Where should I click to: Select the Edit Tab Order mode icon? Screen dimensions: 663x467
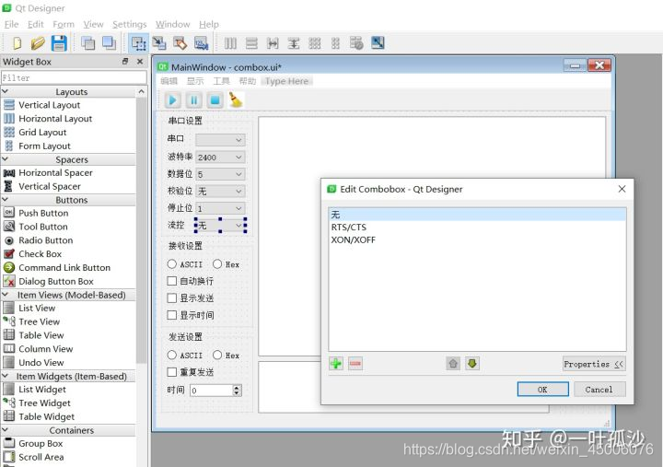click(x=202, y=43)
